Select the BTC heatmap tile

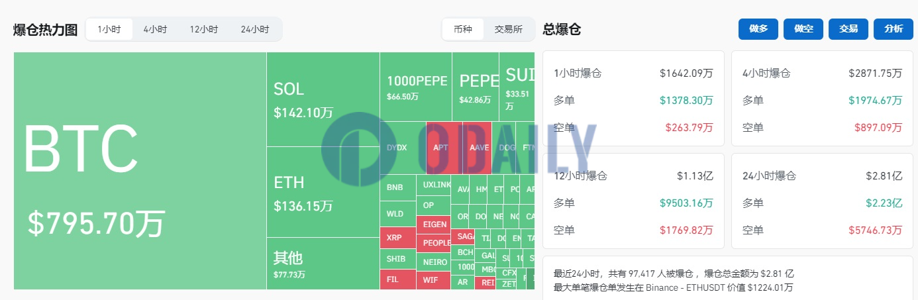coord(140,171)
